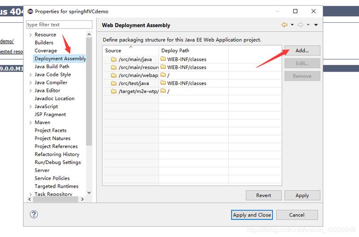Open the forward history dropdown arrow
This screenshot has width=359, height=237.
pyautogui.click(x=308, y=25)
